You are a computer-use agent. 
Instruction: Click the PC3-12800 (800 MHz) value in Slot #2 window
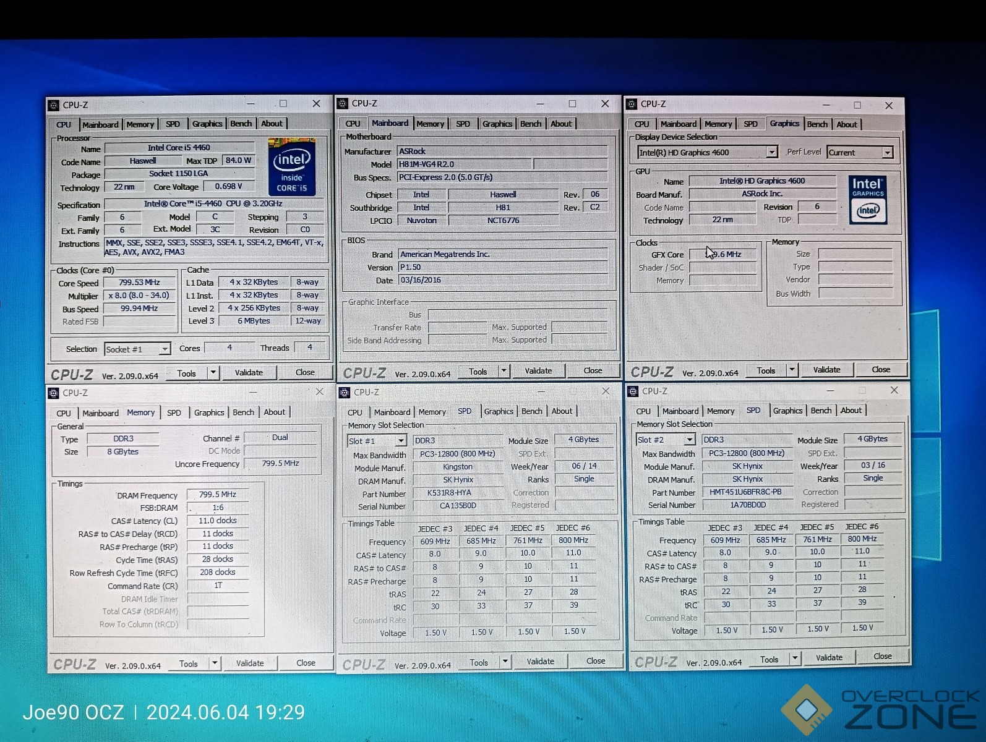[747, 453]
